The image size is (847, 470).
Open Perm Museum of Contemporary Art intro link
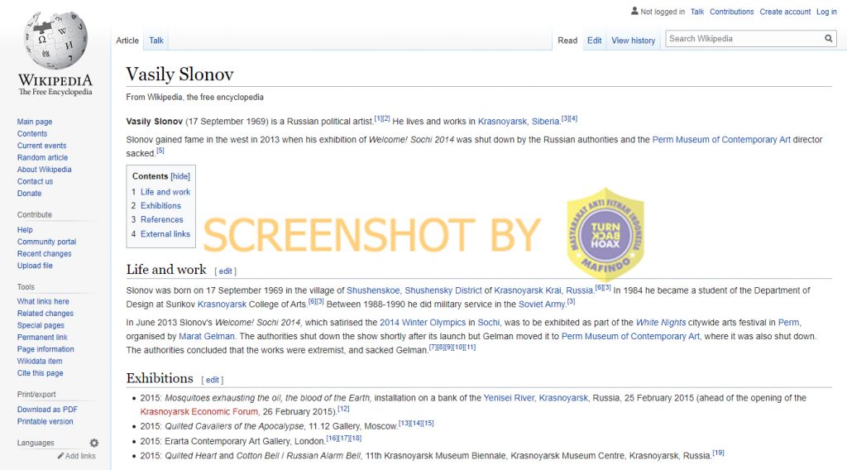[721, 139]
